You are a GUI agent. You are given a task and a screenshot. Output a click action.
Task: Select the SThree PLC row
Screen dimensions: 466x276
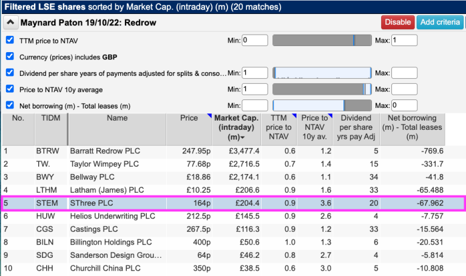click(x=233, y=203)
